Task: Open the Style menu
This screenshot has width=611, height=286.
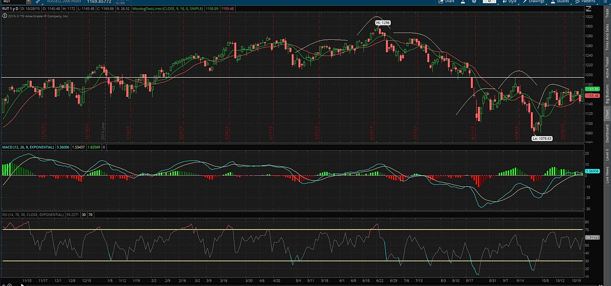Action: click(x=509, y=1)
